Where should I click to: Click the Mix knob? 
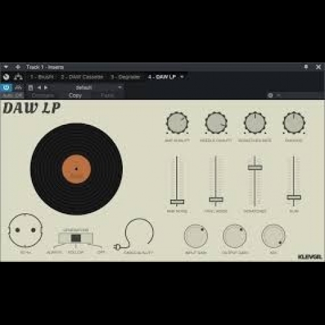pyautogui.click(x=274, y=236)
